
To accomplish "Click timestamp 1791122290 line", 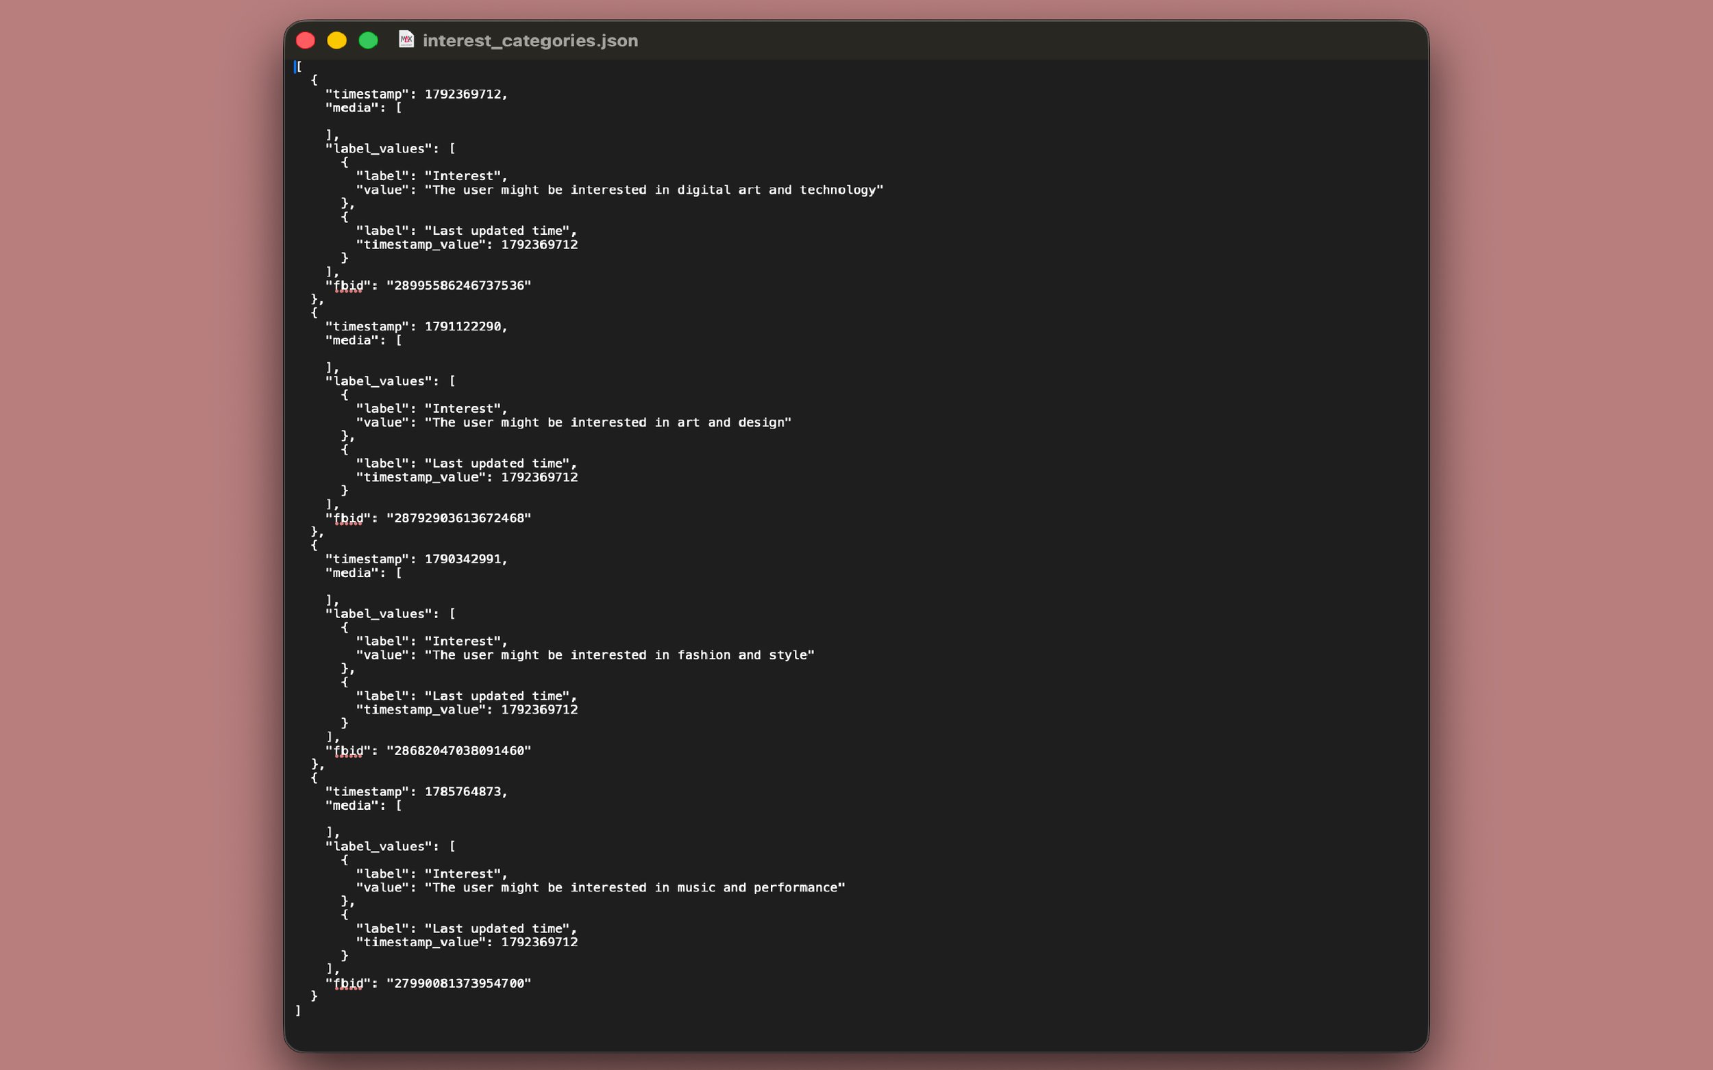I will 417,327.
